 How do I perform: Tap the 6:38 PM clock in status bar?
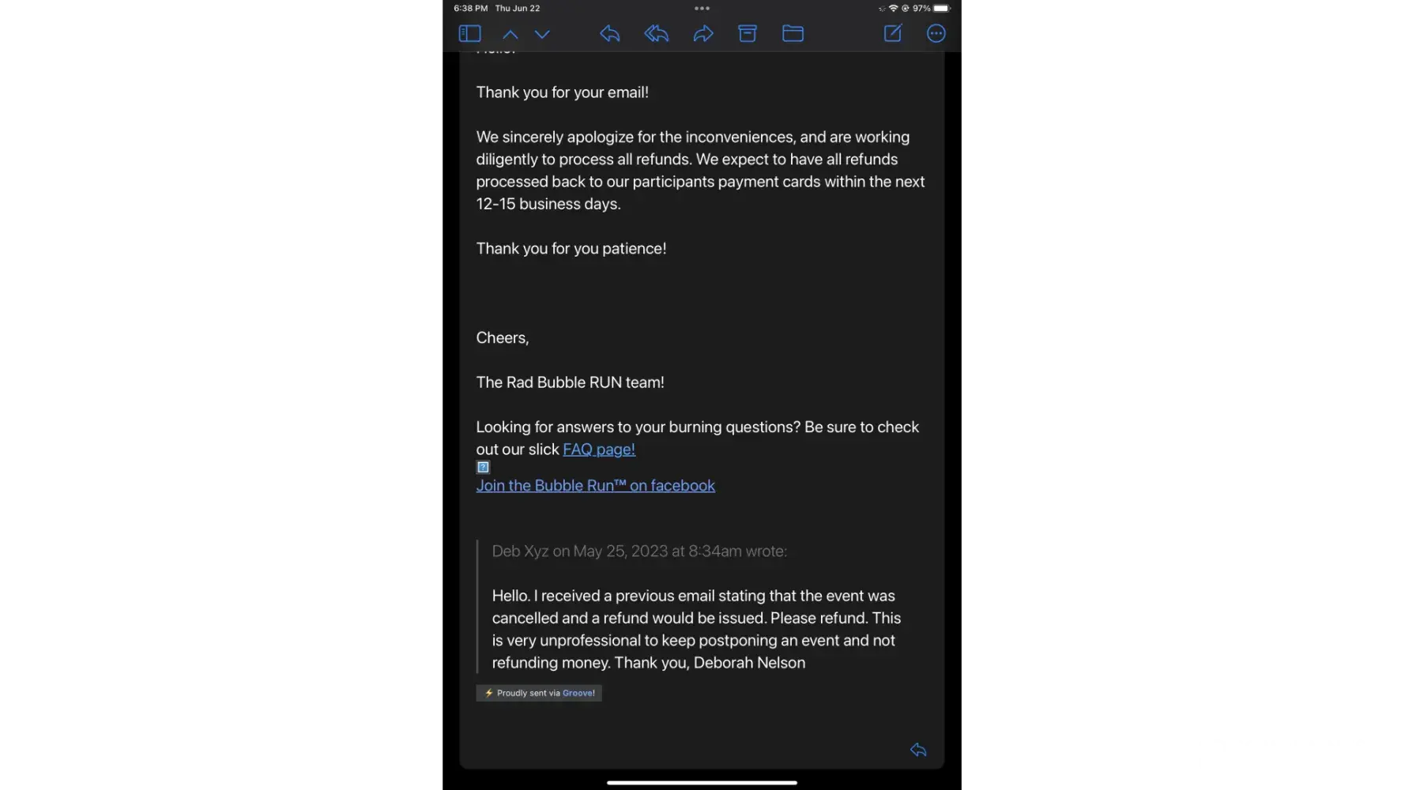pos(471,8)
